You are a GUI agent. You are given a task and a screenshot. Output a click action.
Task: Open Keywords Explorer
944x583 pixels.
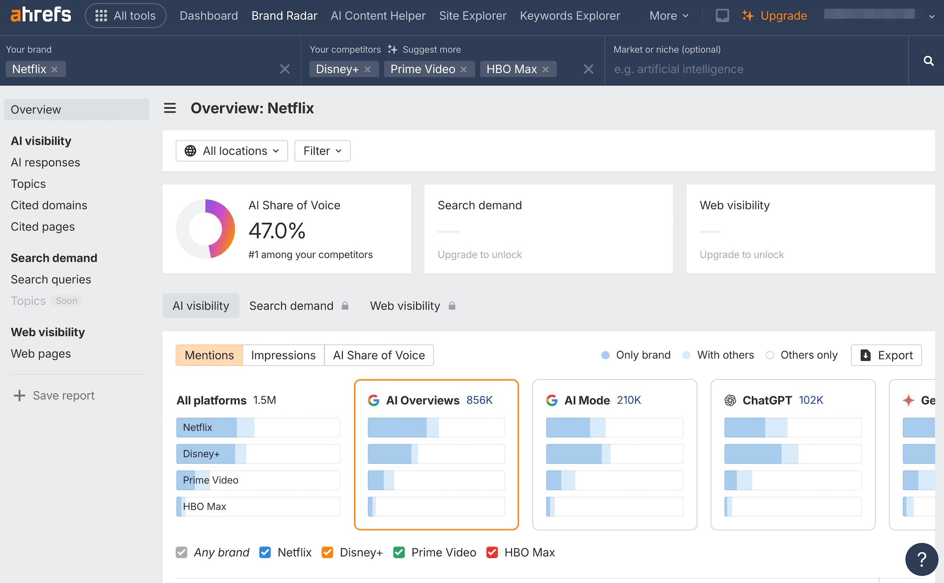point(570,16)
